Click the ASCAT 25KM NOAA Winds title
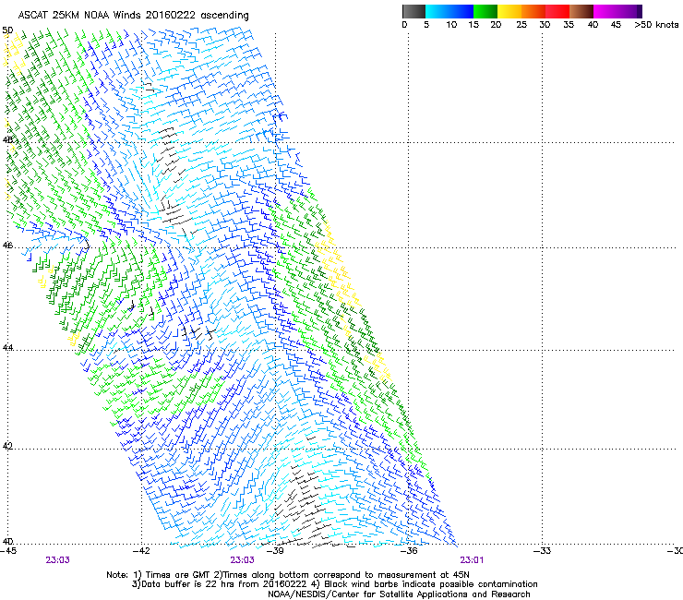The image size is (683, 600). [x=133, y=16]
